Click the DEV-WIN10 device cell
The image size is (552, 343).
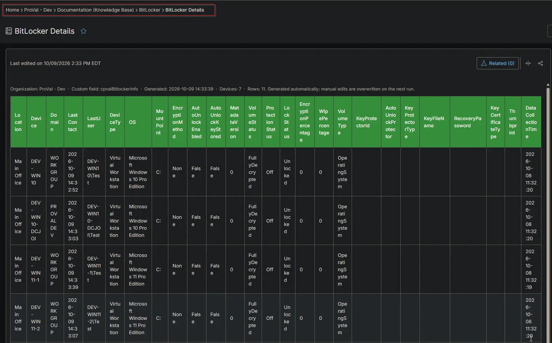(36, 172)
